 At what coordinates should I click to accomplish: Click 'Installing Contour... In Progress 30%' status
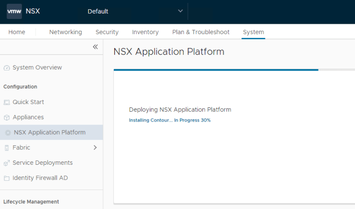[170, 120]
